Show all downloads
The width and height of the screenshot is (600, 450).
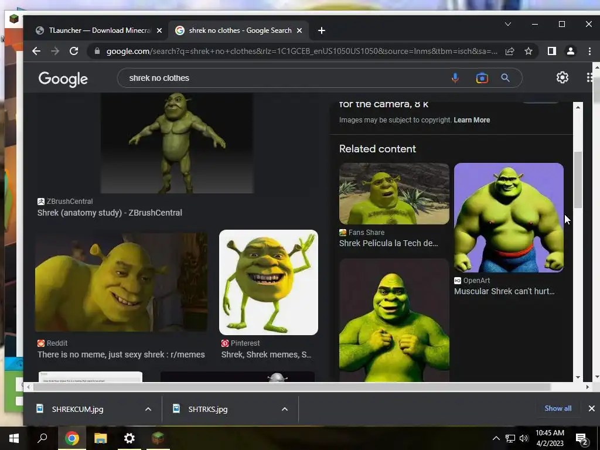[558, 408]
